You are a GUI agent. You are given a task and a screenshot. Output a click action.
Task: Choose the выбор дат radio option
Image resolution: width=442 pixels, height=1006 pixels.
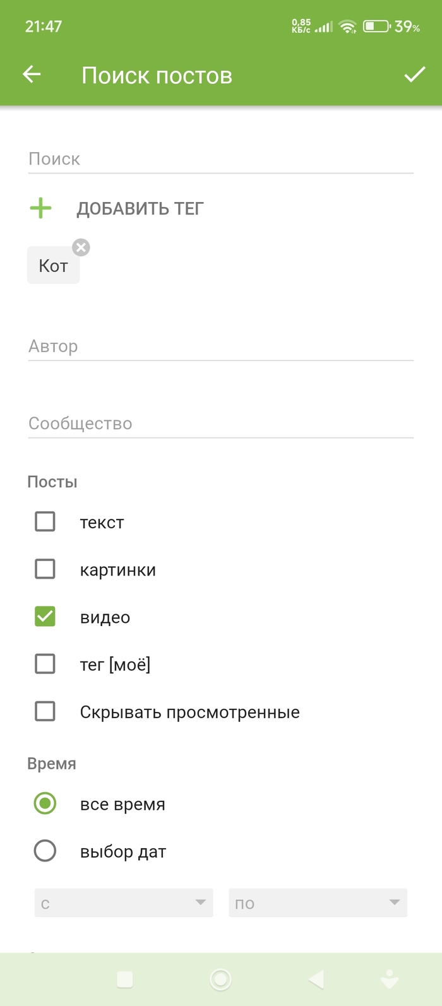(x=45, y=851)
